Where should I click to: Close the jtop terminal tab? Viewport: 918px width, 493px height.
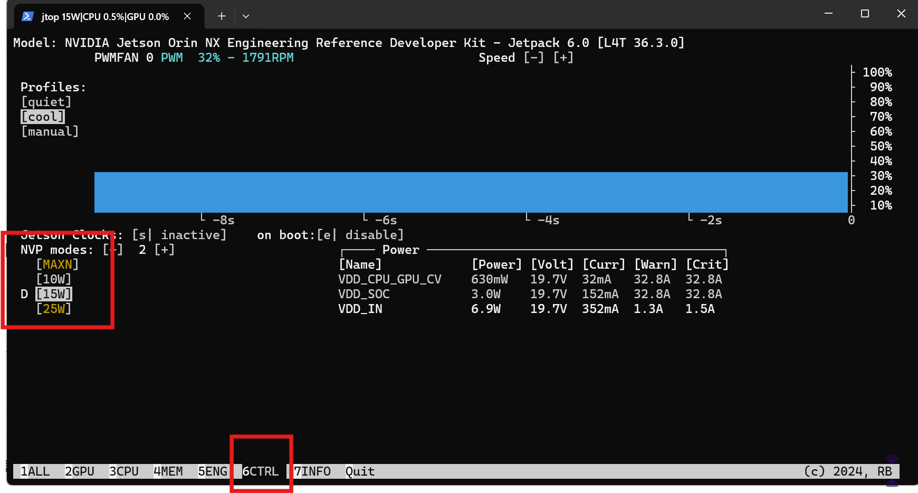tap(187, 16)
